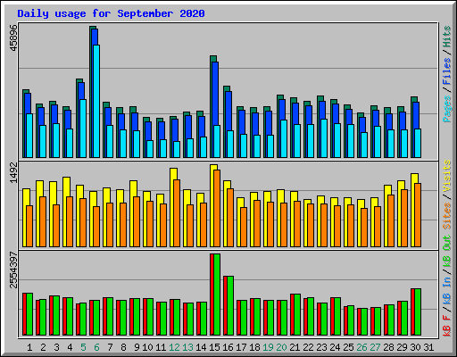Click day 3 on the x-axis
This screenshot has height=357, width=457.
(56, 347)
